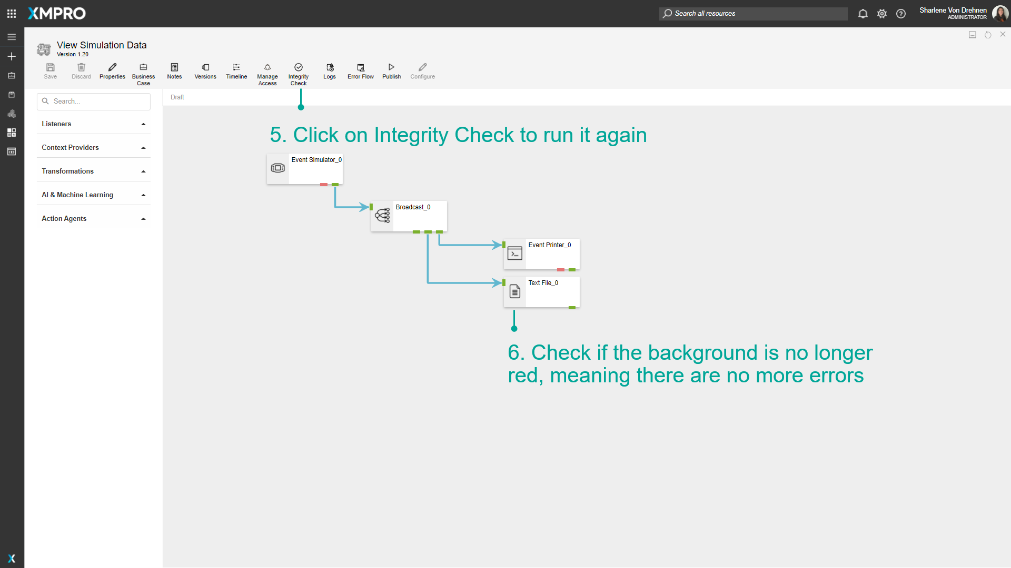Viewport: 1011px width, 568px height.
Task: Open the Versions panel
Action: tap(205, 71)
